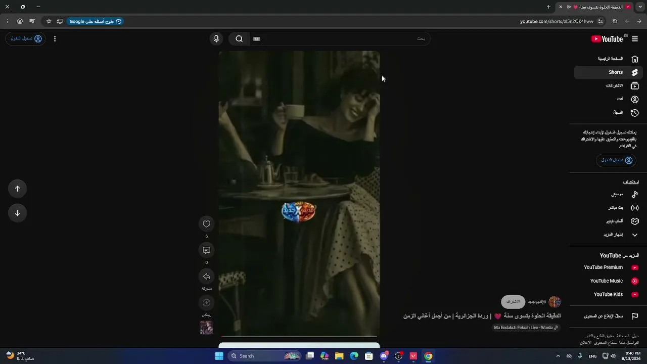647x364 pixels.
Task: Open the Windows Start menu
Action: point(219,356)
